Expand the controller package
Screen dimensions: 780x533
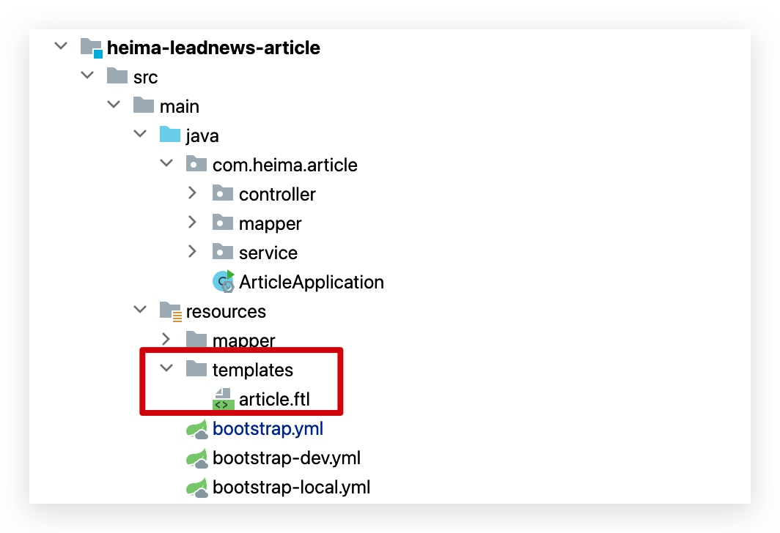(x=193, y=193)
